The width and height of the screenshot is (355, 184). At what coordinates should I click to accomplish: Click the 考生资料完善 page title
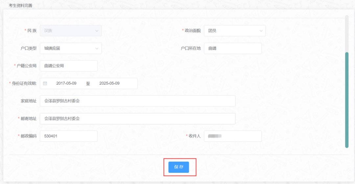tap(20, 6)
